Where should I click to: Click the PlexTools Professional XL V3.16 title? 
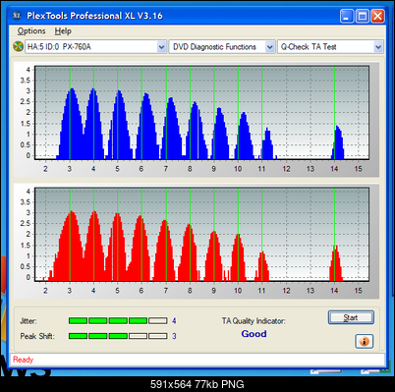click(x=94, y=16)
